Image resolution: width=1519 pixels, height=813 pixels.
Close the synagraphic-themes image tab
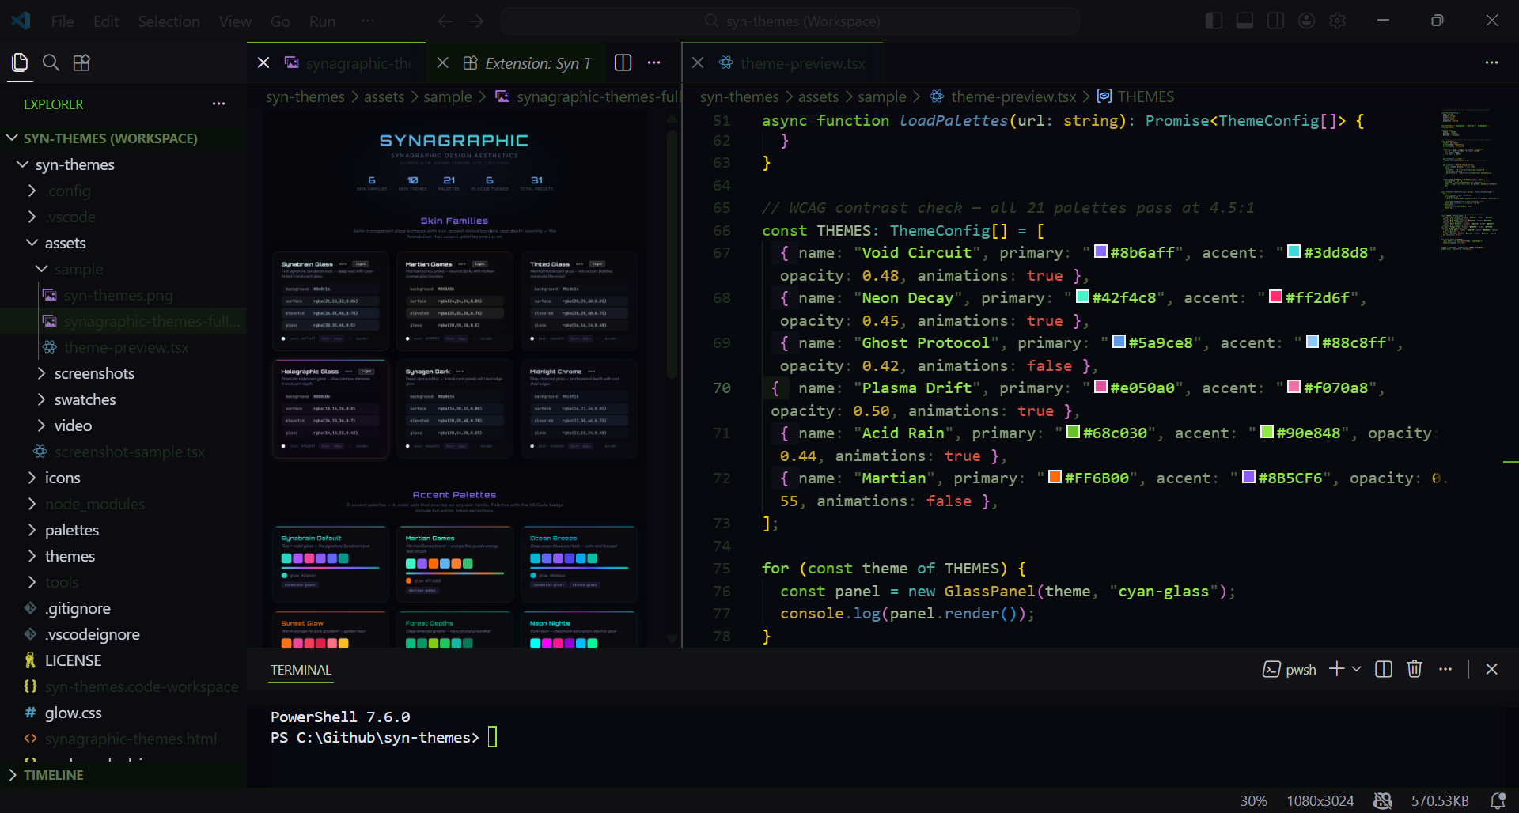(263, 62)
